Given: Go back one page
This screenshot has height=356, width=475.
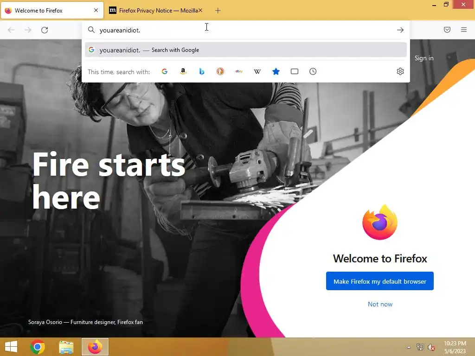Looking at the screenshot, I should coord(11,30).
